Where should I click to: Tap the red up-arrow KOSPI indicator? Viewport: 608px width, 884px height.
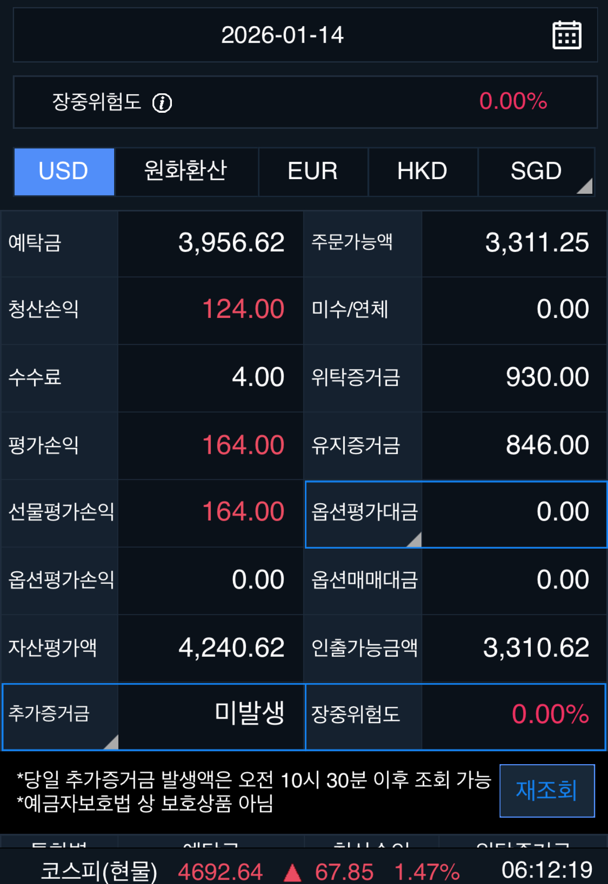coord(292,872)
